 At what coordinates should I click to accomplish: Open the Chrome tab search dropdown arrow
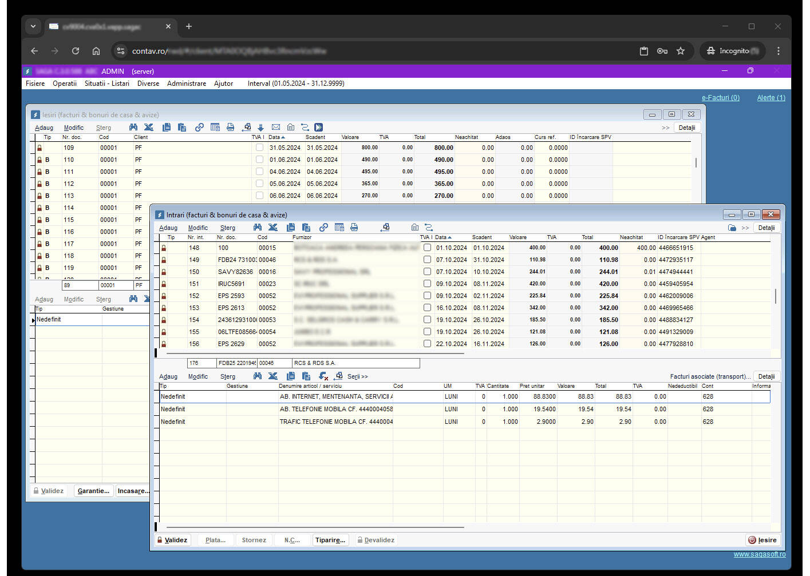coord(33,26)
